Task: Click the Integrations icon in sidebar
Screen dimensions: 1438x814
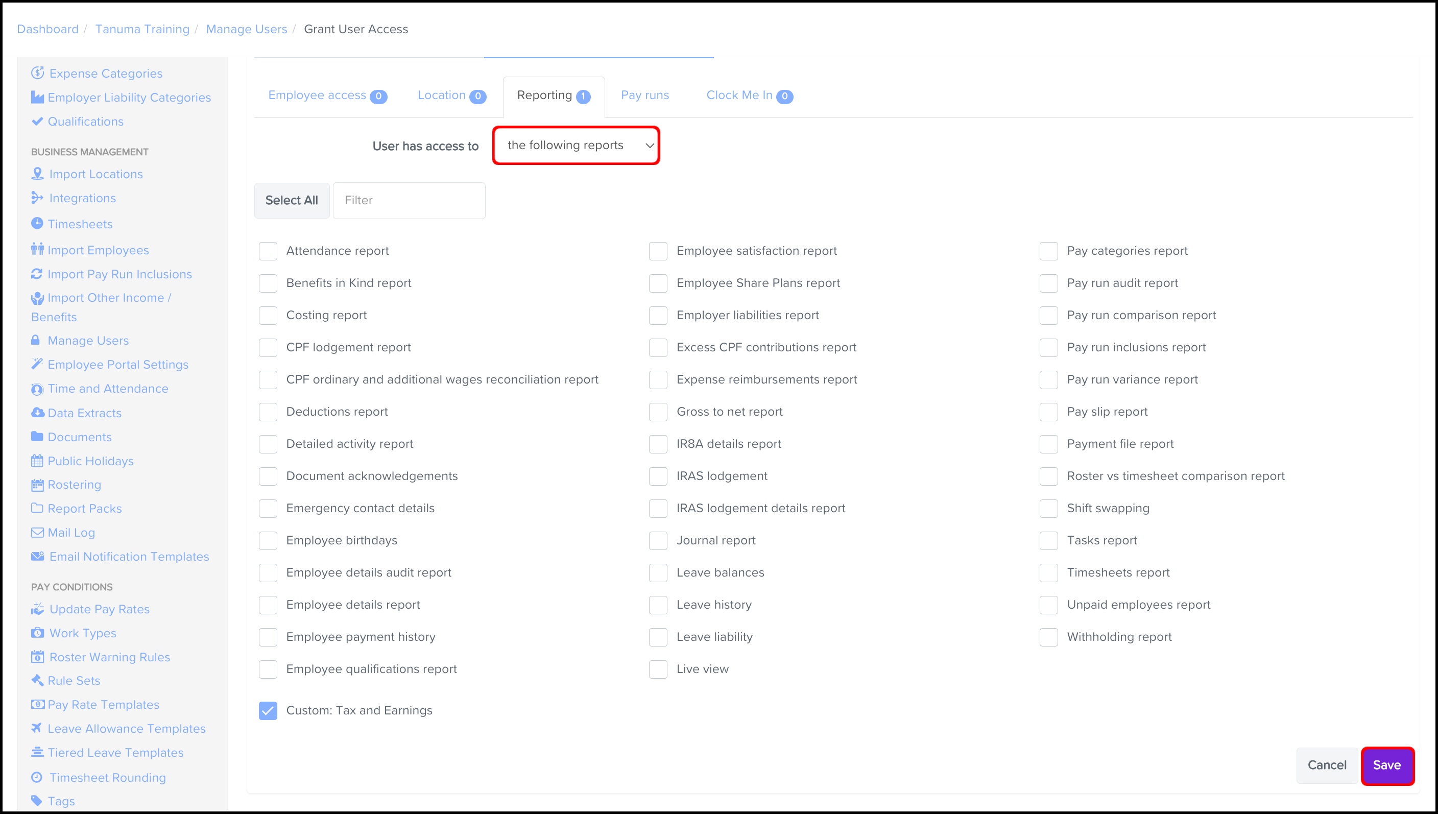Action: pyautogui.click(x=37, y=198)
